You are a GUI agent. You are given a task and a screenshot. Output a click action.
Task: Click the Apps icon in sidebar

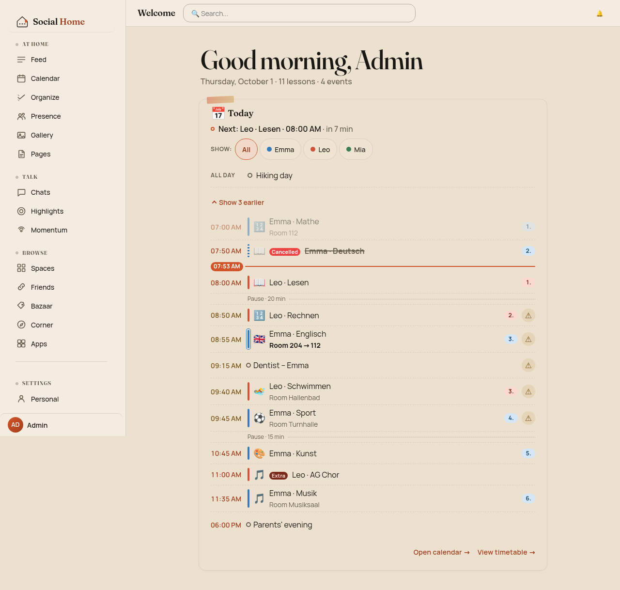click(x=21, y=344)
